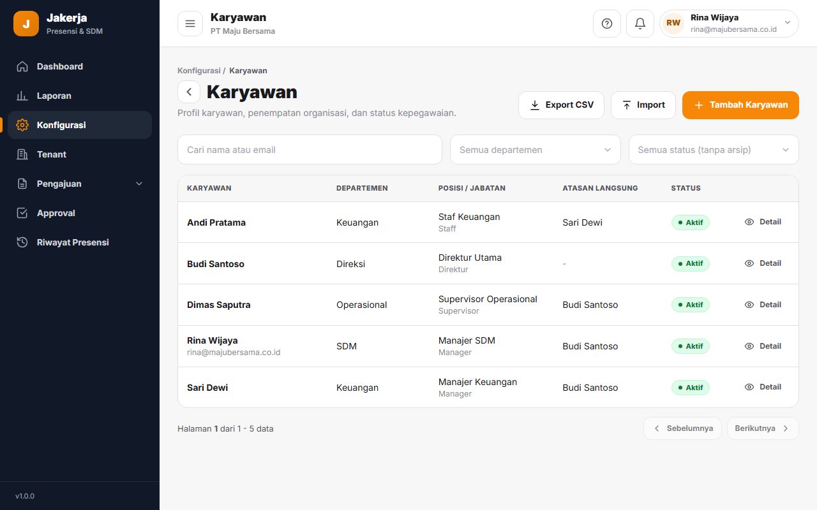Viewport: 817px width, 510px height.
Task: Click the Approval menu item
Action: click(x=80, y=213)
